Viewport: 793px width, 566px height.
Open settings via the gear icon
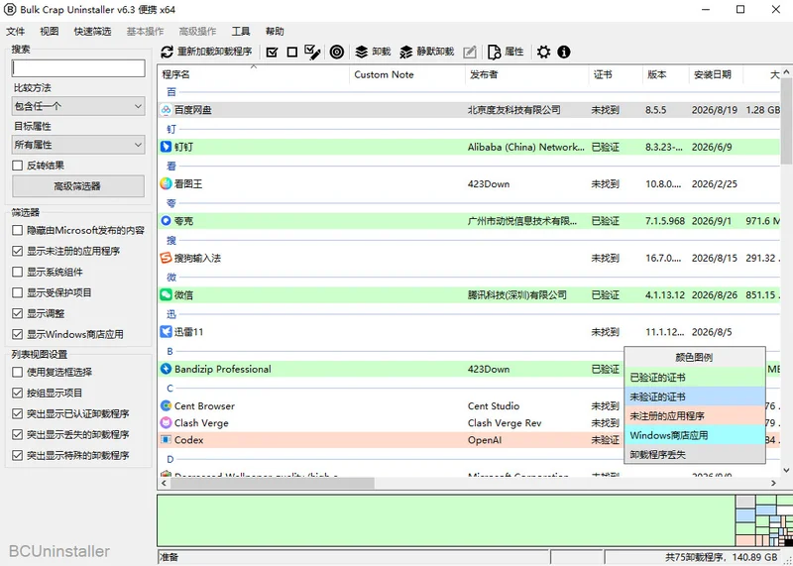[x=543, y=53]
